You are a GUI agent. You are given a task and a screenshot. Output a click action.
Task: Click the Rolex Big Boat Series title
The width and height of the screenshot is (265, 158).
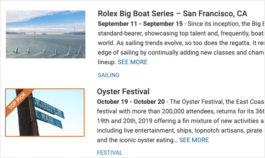(x=172, y=13)
